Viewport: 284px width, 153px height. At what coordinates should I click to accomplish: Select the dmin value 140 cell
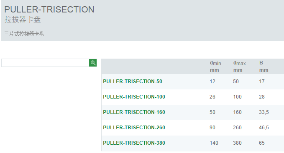214,143
